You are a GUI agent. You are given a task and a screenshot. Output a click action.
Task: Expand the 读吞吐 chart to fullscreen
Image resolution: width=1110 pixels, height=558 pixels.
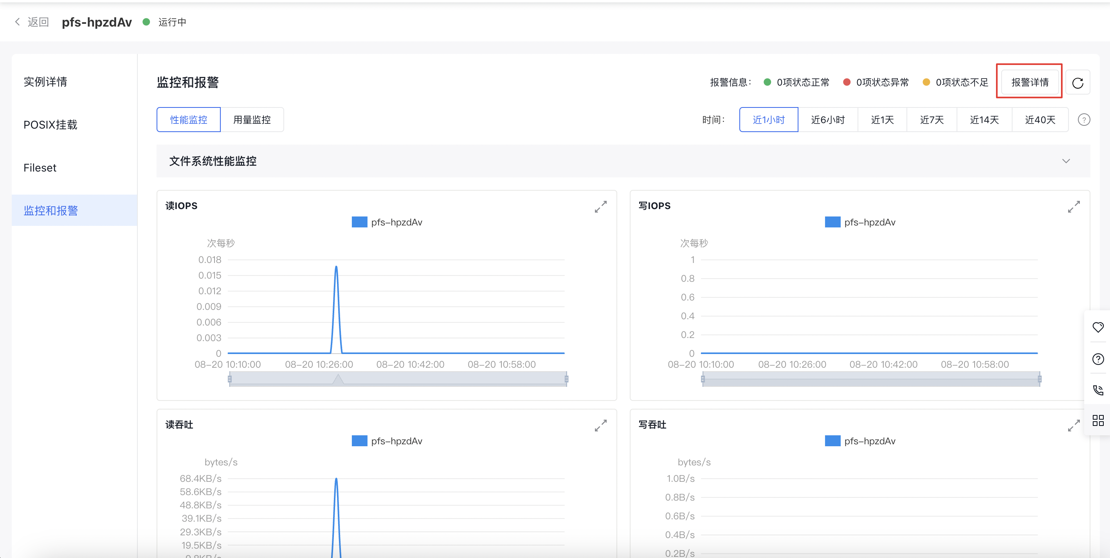600,426
